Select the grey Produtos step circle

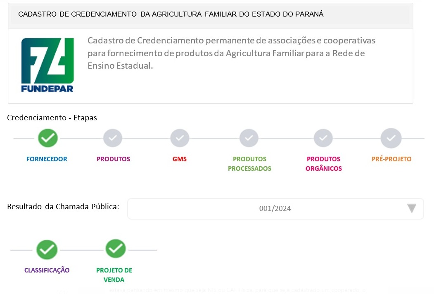click(x=113, y=138)
